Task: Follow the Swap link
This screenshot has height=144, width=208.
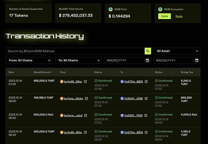Action: (179, 16)
